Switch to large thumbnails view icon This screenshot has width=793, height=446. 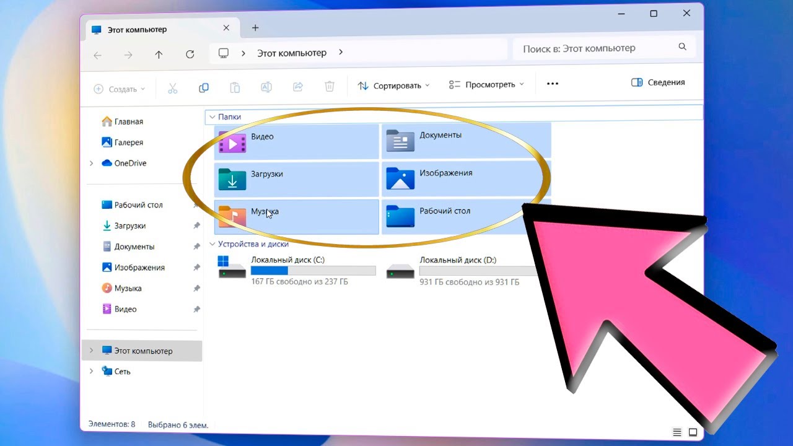(693, 432)
